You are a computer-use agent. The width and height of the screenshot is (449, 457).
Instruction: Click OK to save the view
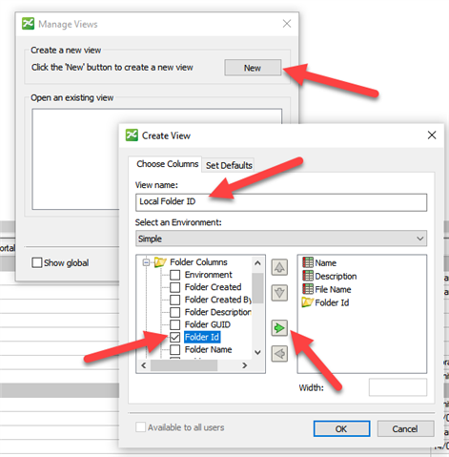point(341,429)
